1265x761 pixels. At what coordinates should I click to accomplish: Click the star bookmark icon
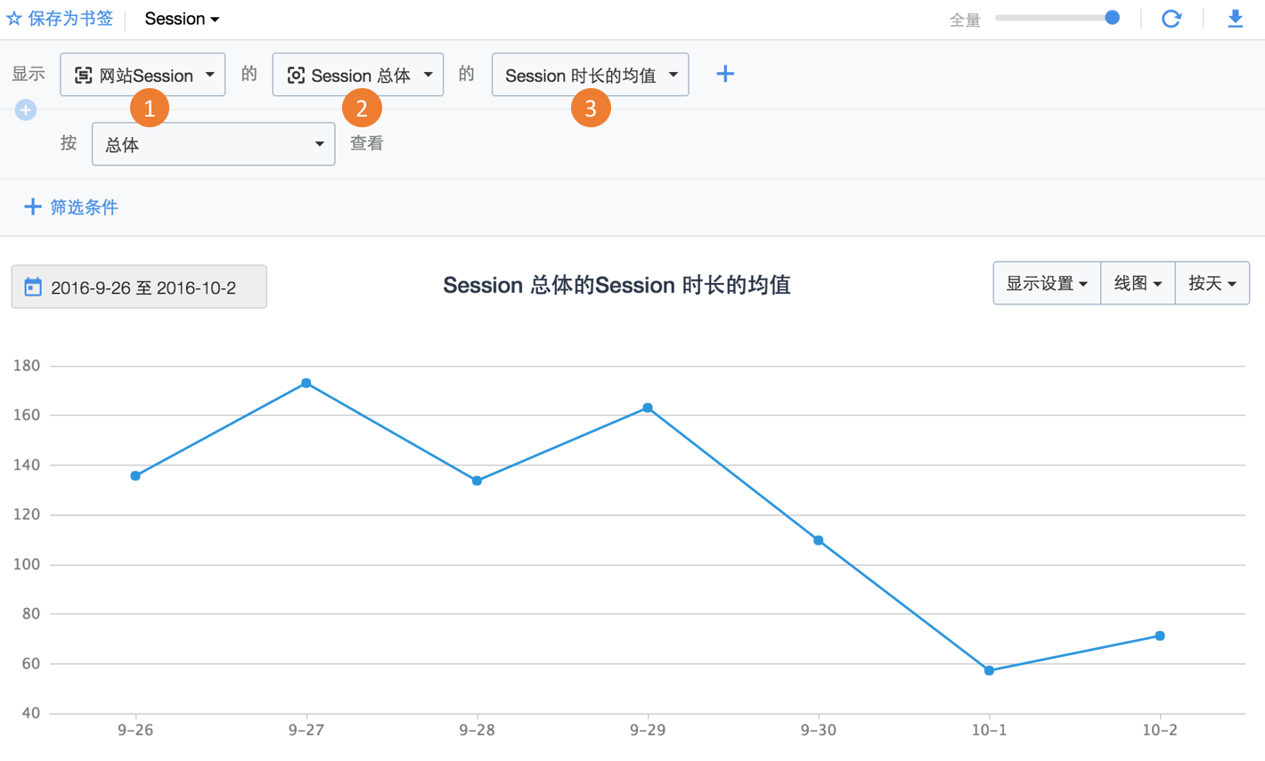click(x=14, y=19)
